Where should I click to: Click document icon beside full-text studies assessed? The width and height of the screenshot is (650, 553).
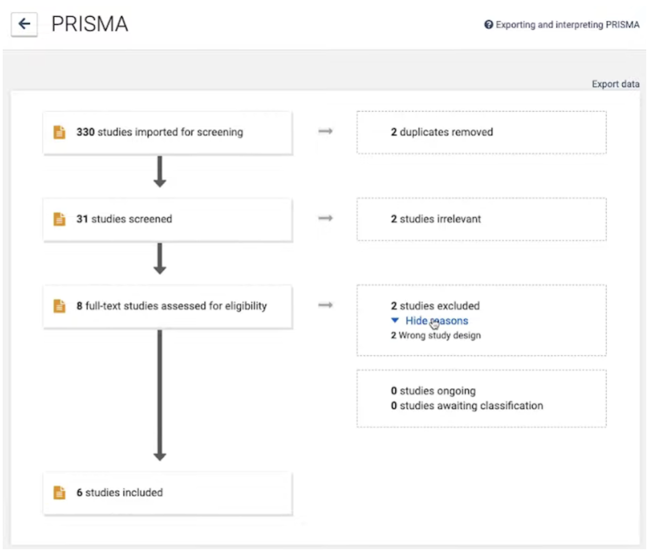click(60, 306)
